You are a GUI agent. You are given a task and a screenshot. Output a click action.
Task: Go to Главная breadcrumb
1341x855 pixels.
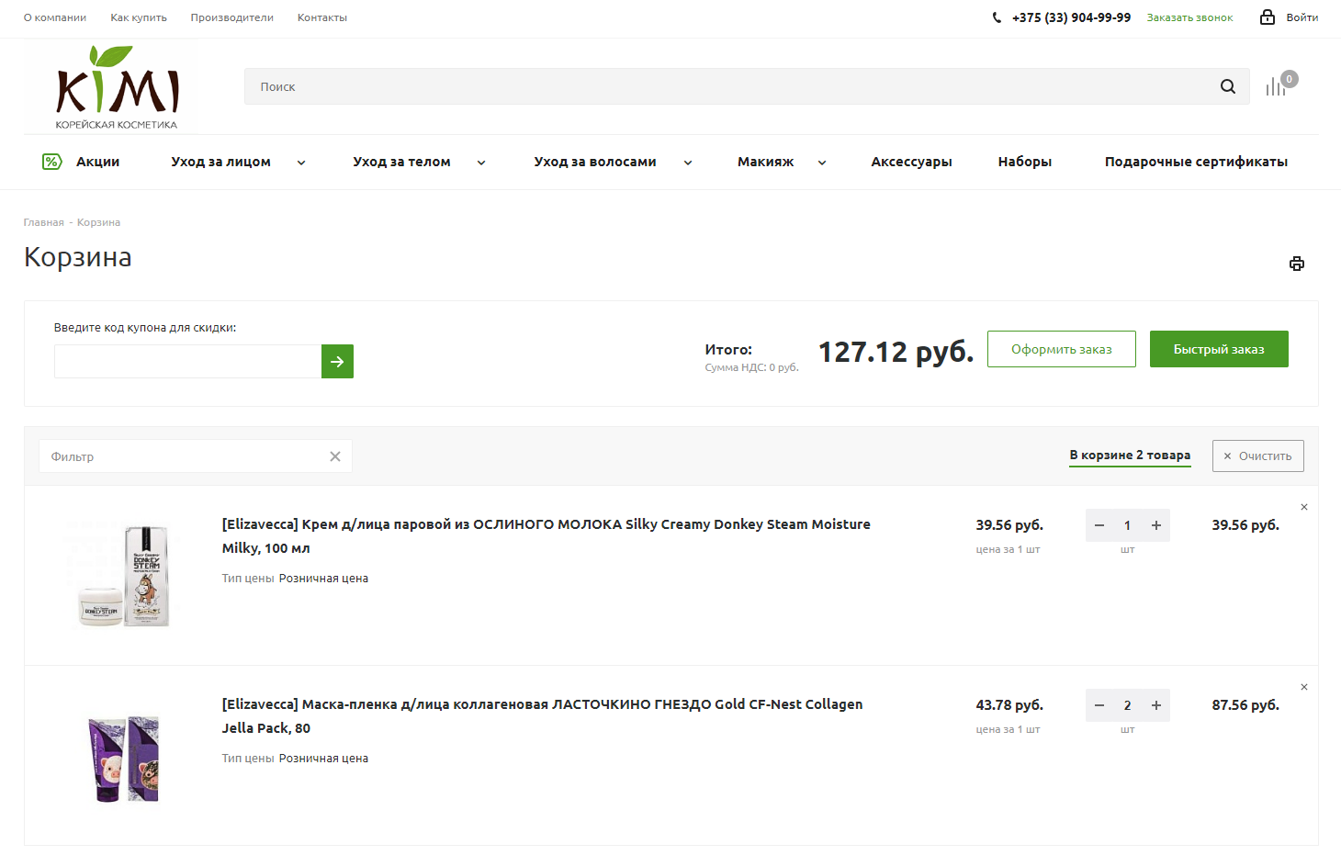pos(44,222)
